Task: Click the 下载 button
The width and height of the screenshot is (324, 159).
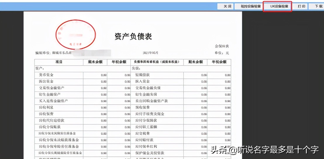Action: pos(316,6)
